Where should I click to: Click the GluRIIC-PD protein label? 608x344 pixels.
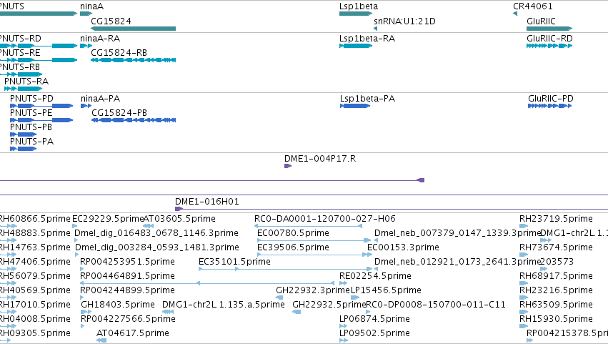point(551,99)
